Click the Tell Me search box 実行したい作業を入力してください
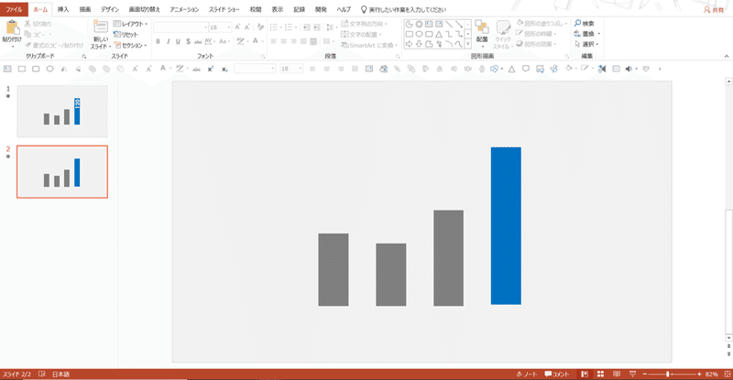This screenshot has width=733, height=380. 404,9
